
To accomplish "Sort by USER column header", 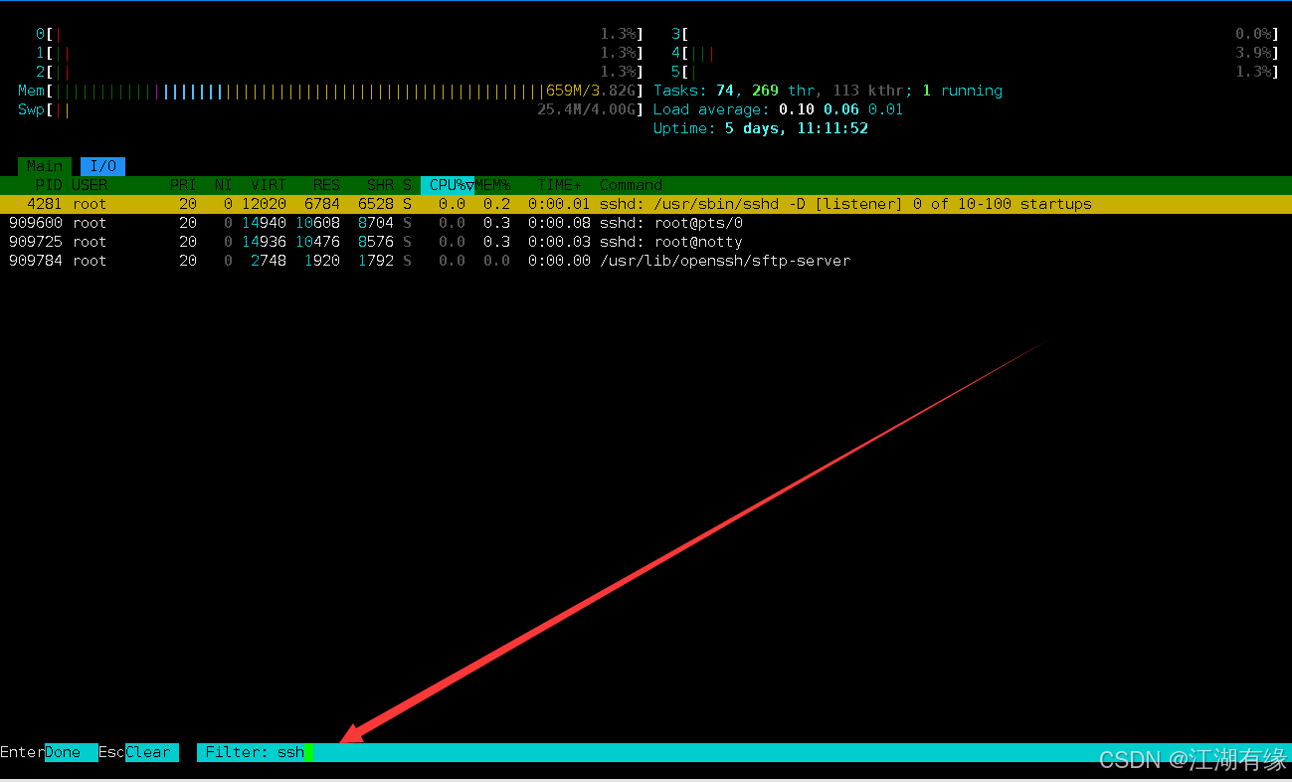I will pyautogui.click(x=90, y=185).
